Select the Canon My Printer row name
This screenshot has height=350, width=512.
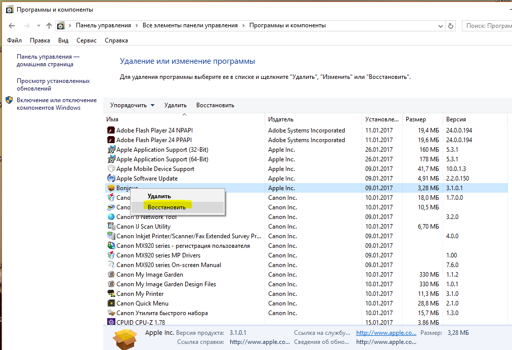(140, 294)
